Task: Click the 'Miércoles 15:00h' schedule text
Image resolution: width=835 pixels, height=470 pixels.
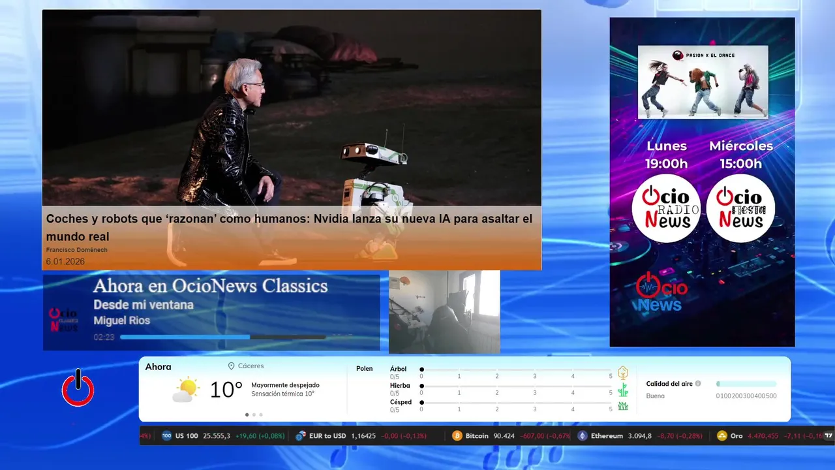Action: 741,155
